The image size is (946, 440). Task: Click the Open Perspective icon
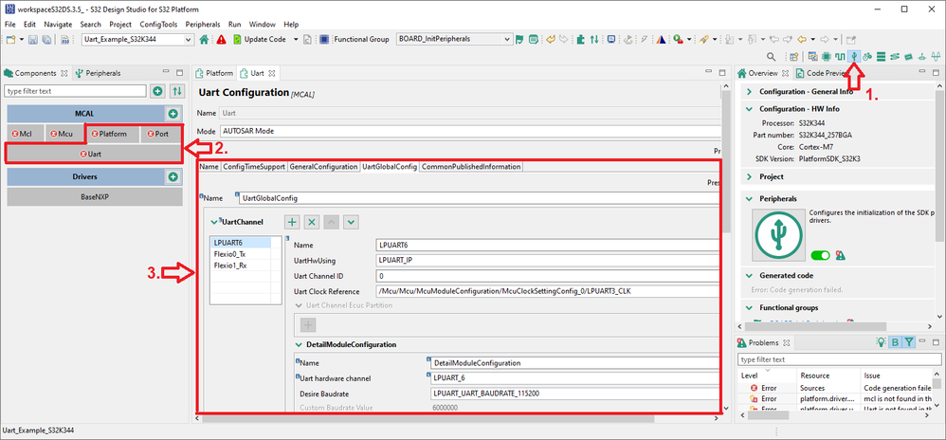tap(794, 57)
